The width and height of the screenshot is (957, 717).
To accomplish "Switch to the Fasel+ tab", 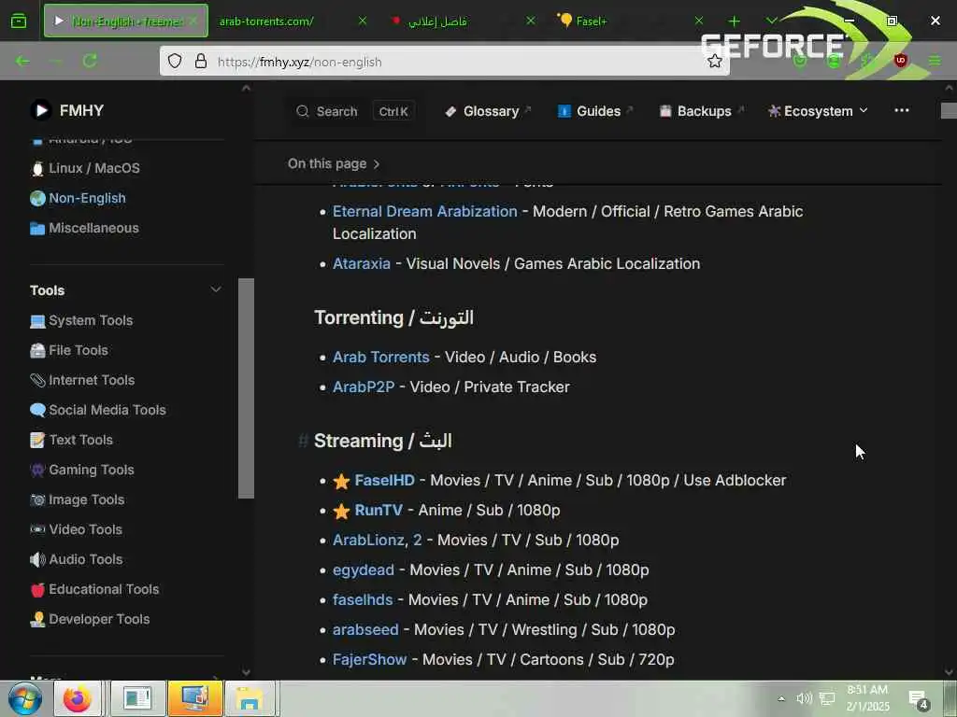I will pyautogui.click(x=629, y=21).
